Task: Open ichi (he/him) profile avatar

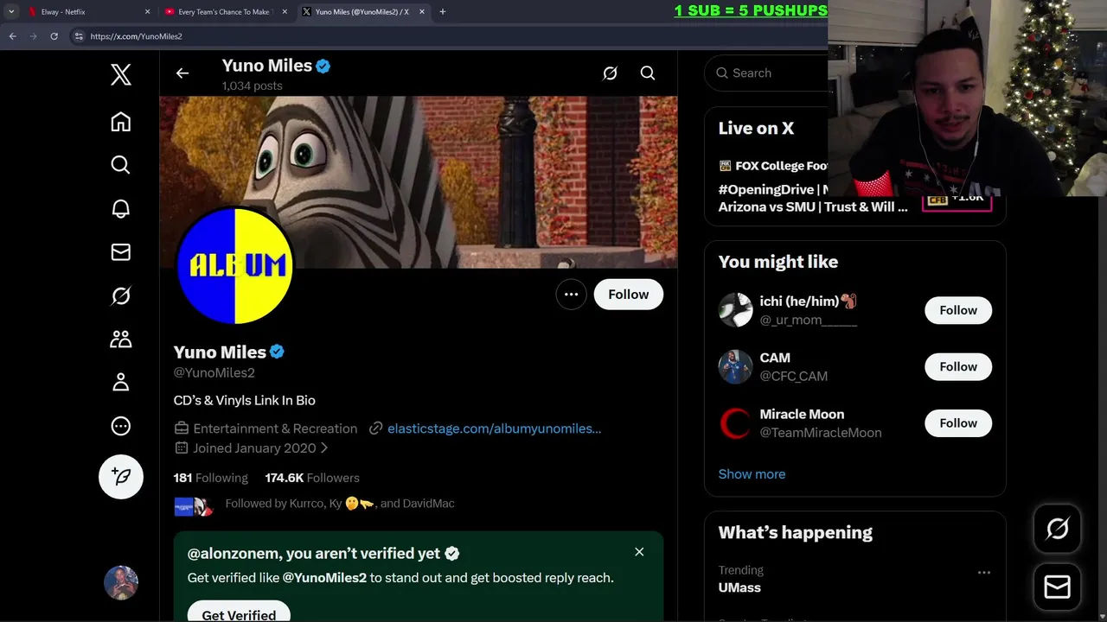Action: point(736,310)
